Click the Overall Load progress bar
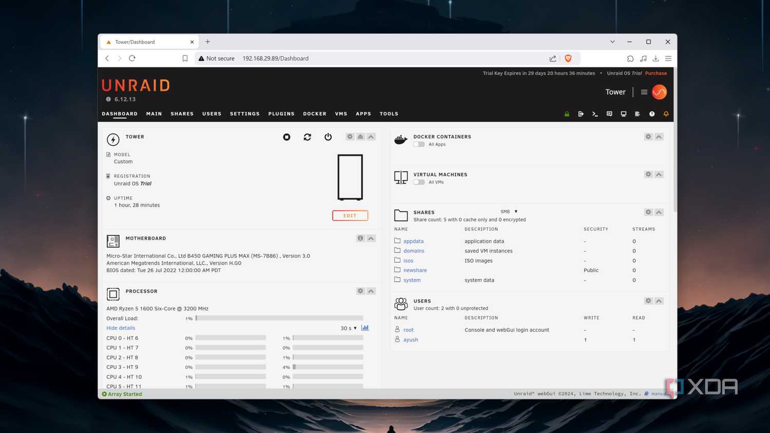 [279, 318]
